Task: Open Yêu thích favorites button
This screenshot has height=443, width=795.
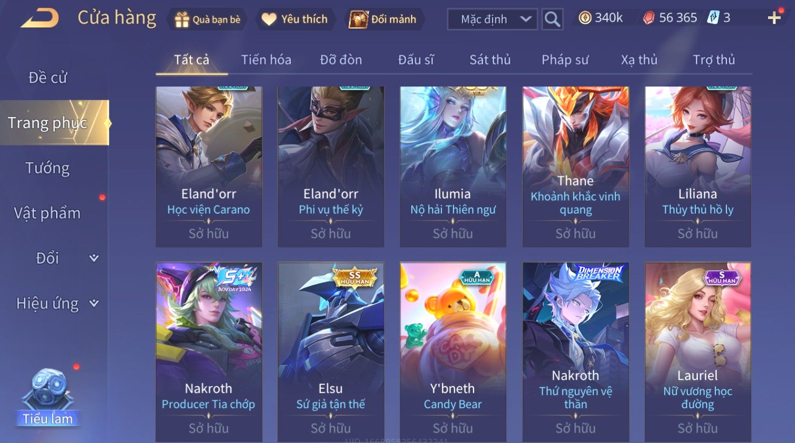Action: coord(295,20)
